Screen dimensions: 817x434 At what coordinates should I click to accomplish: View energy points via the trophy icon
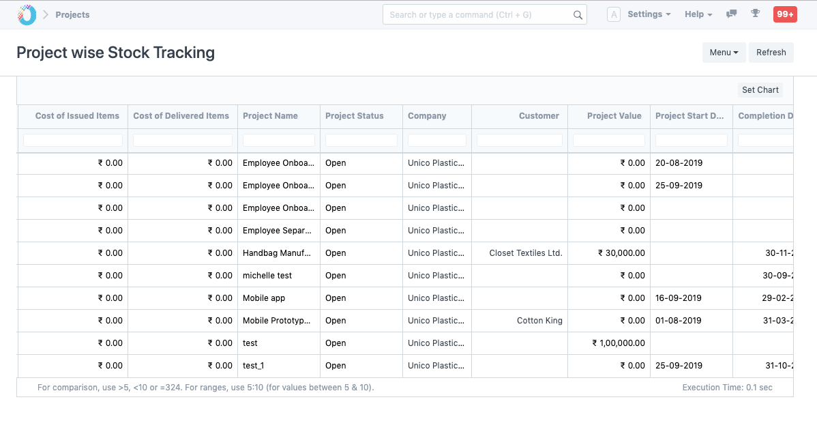tap(756, 14)
